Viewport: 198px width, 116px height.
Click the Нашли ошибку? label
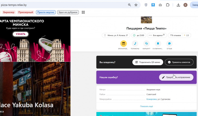click(x=109, y=77)
